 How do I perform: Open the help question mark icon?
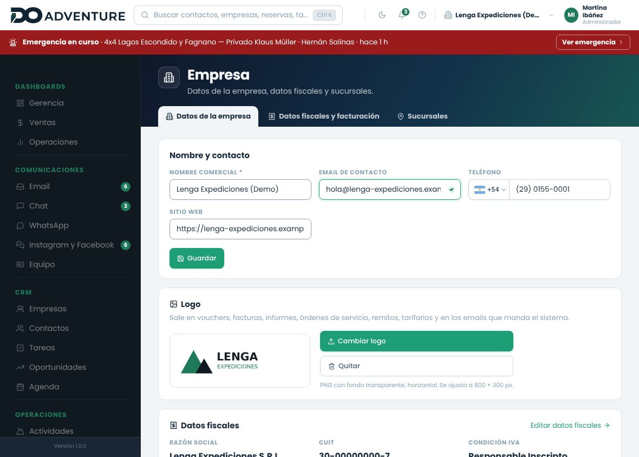(x=422, y=15)
